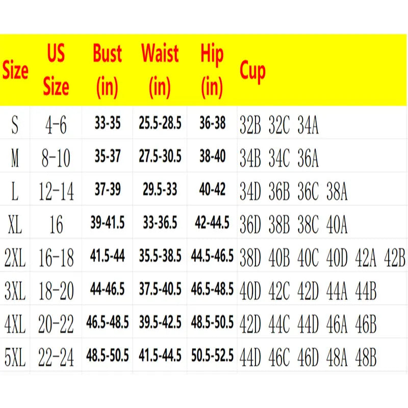Click bust value '46.5-48.5' in 4XL row

click(108, 322)
